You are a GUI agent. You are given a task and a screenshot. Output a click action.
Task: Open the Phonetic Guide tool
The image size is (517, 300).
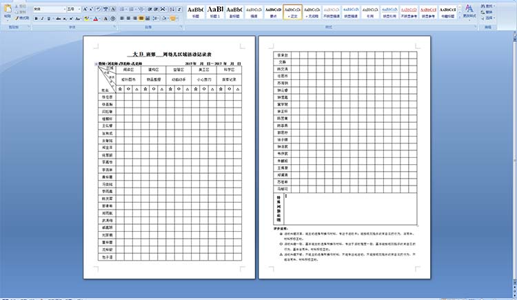[x=105, y=9]
